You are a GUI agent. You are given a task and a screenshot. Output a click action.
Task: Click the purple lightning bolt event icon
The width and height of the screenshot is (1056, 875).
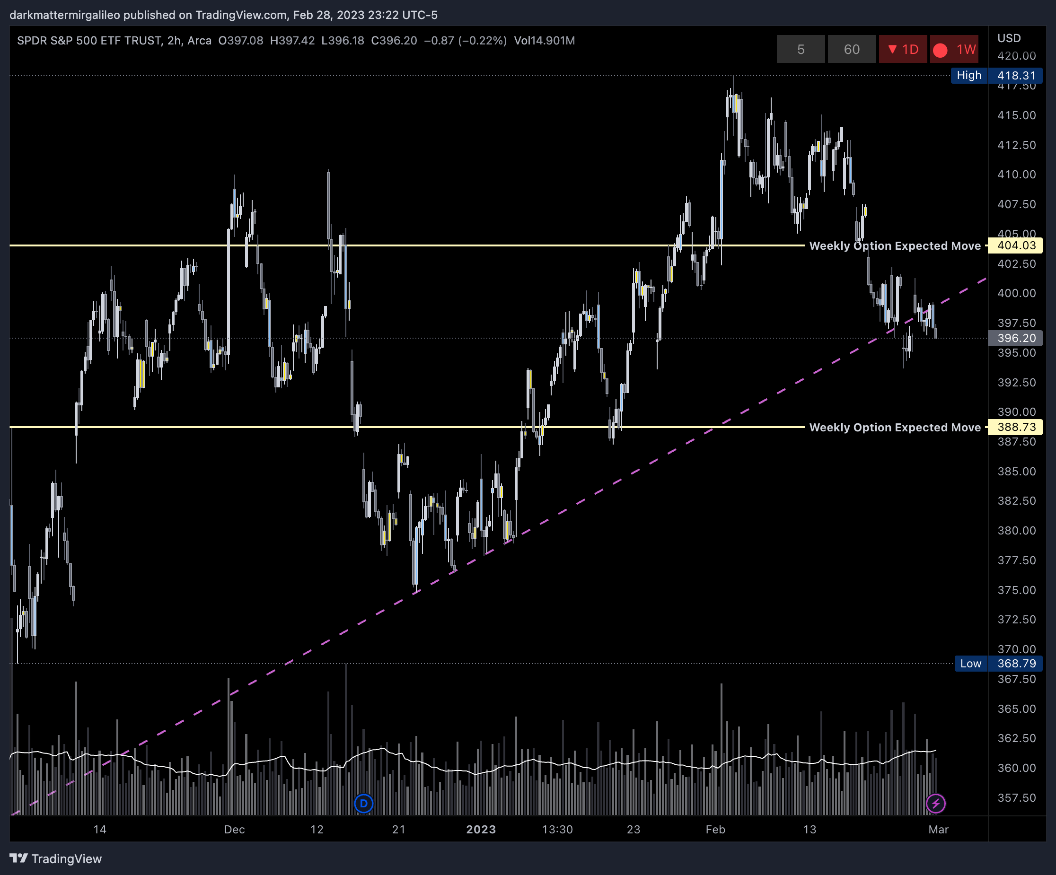coord(935,803)
